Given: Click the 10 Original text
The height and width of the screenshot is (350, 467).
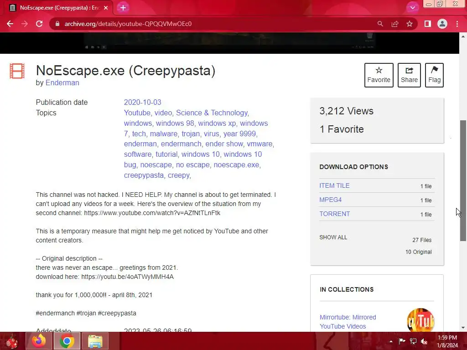Looking at the screenshot, I should point(418,252).
